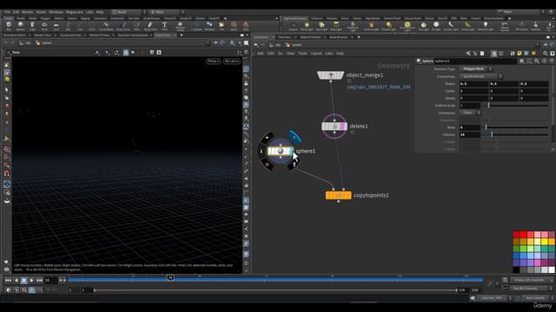Open parameter gear menu for sphere1
This screenshot has width=556, height=312.
point(521,61)
